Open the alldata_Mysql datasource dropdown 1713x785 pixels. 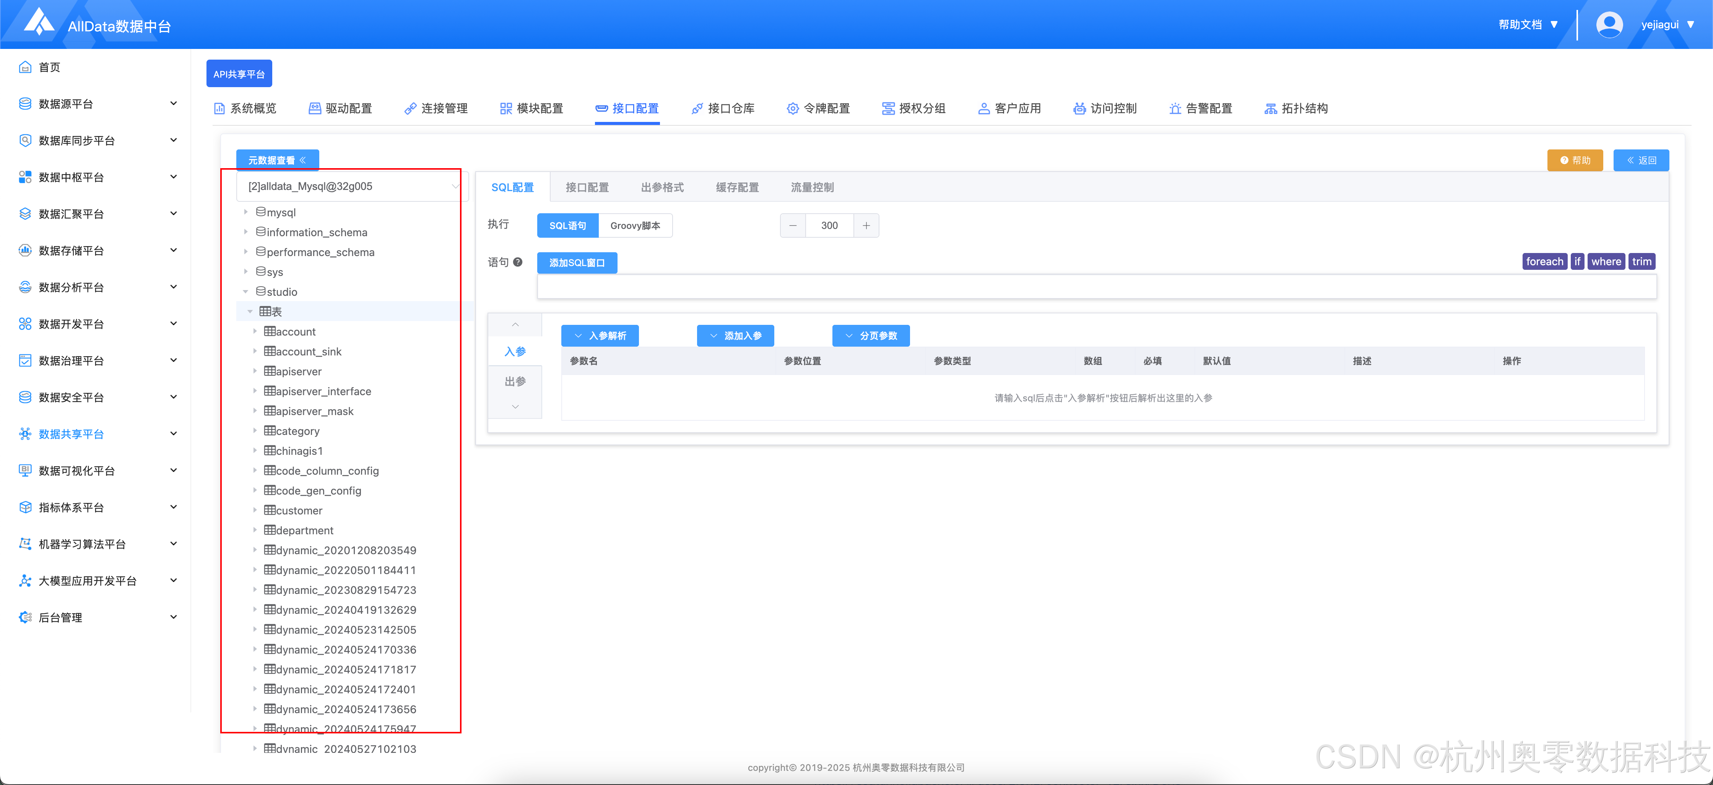pyautogui.click(x=352, y=186)
